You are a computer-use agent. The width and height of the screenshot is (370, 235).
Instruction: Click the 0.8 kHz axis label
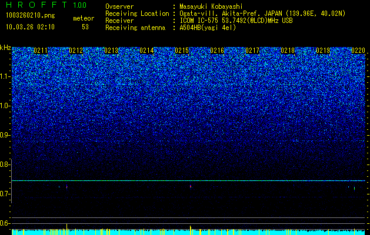coord(5,164)
